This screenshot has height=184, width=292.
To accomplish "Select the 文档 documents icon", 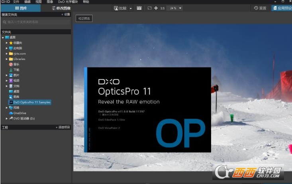I will (x=11, y=86).
